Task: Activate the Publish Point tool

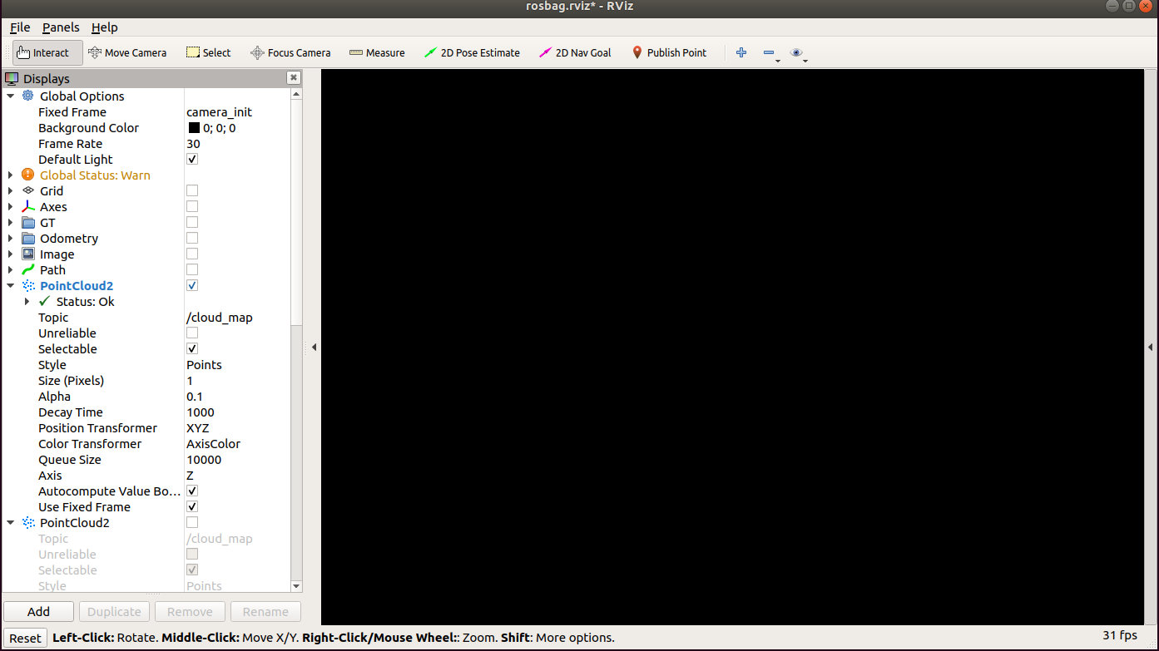Action: 669,52
